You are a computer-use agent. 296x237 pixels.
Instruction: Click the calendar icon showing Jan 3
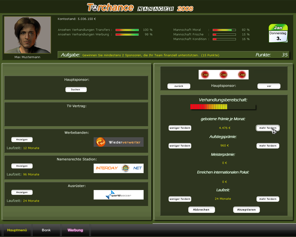(x=278, y=33)
